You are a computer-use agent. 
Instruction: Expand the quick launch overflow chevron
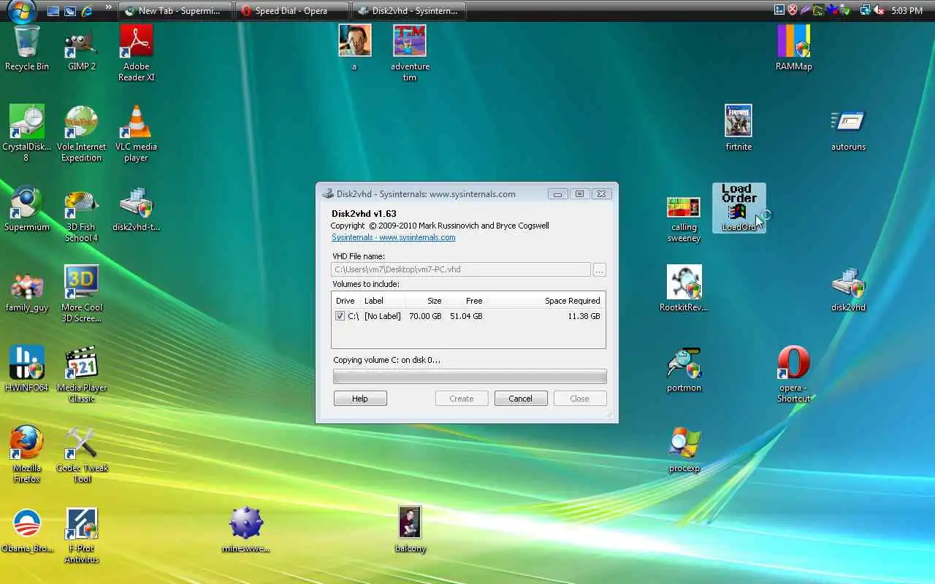[109, 8]
